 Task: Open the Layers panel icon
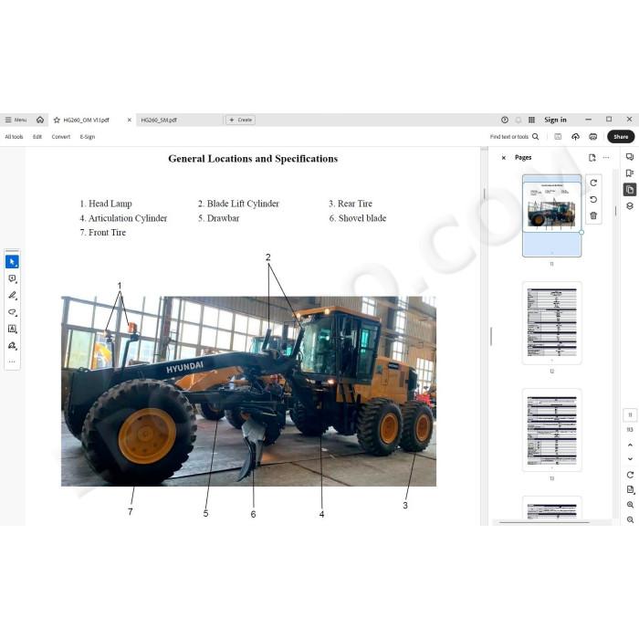pos(630,205)
